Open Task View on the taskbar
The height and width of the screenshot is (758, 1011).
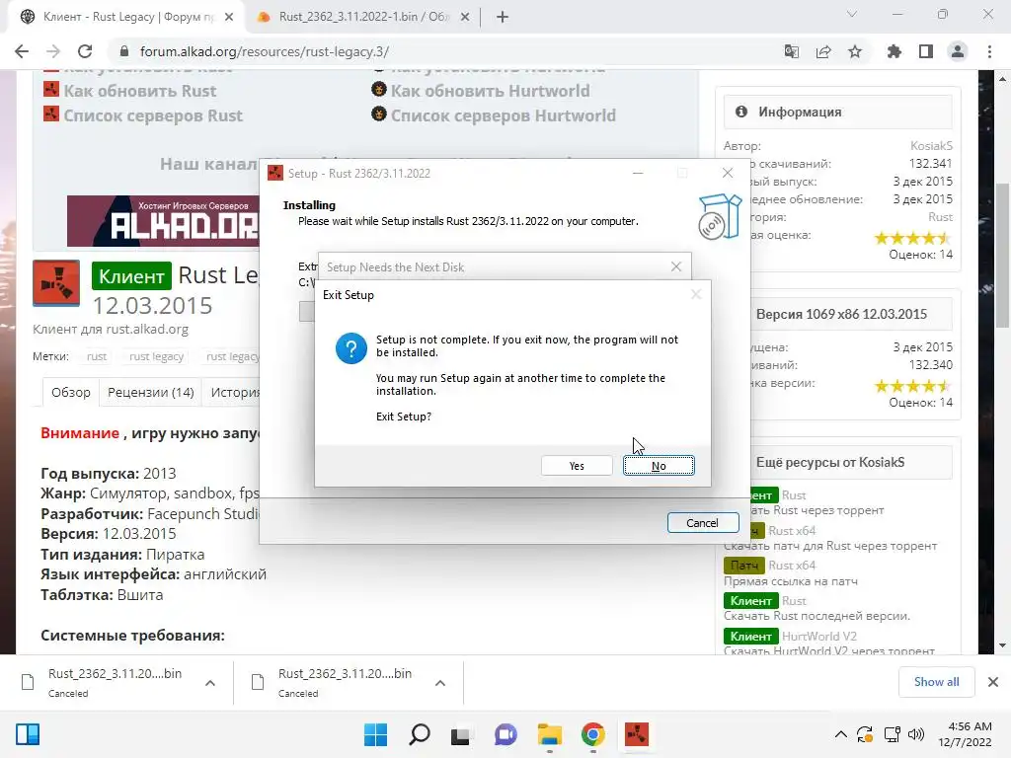pyautogui.click(x=462, y=734)
